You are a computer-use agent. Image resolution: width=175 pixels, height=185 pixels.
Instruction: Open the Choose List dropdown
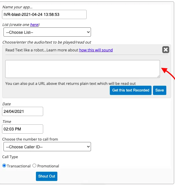pos(47,32)
